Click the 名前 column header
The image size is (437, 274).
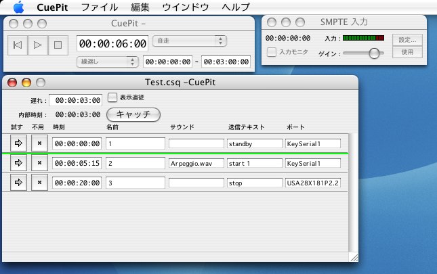tap(112, 127)
